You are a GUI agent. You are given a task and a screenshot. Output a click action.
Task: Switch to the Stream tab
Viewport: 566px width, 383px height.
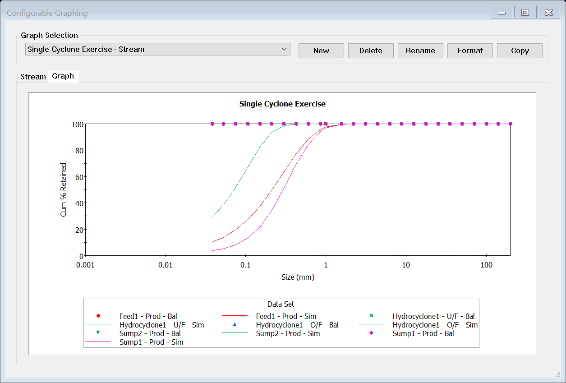coord(33,77)
